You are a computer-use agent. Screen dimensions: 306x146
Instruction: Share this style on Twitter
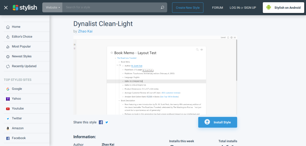coord(107,122)
